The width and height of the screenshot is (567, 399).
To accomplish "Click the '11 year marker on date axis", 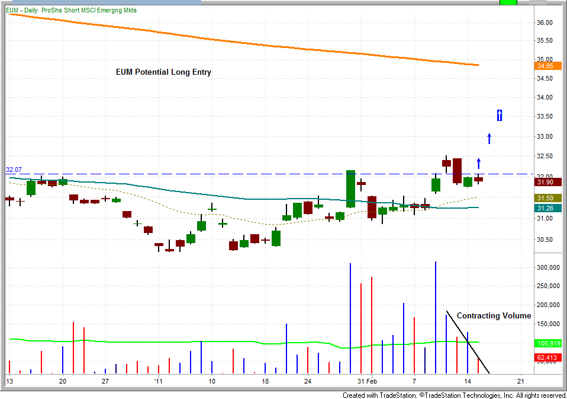I will pos(159,381).
